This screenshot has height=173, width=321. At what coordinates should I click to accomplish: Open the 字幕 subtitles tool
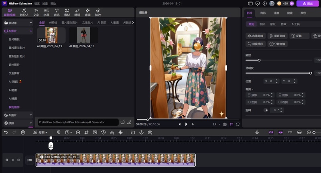(46, 12)
